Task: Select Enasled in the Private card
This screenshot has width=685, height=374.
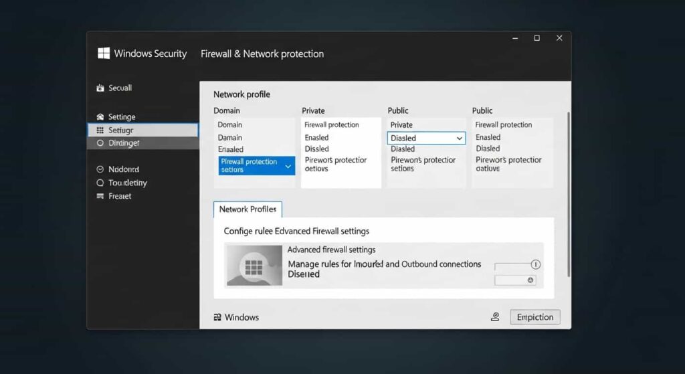Action: point(316,137)
